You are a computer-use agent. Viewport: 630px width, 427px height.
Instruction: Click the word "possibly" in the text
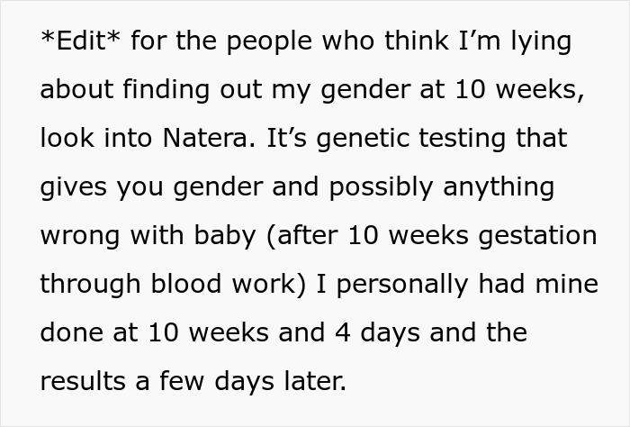381,188
